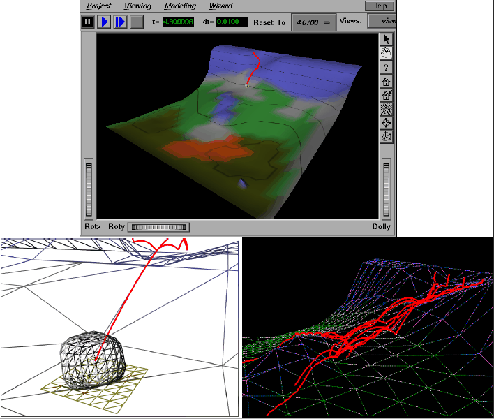Reset view with the home icon
Screen dimensions: 494x419
point(387,81)
